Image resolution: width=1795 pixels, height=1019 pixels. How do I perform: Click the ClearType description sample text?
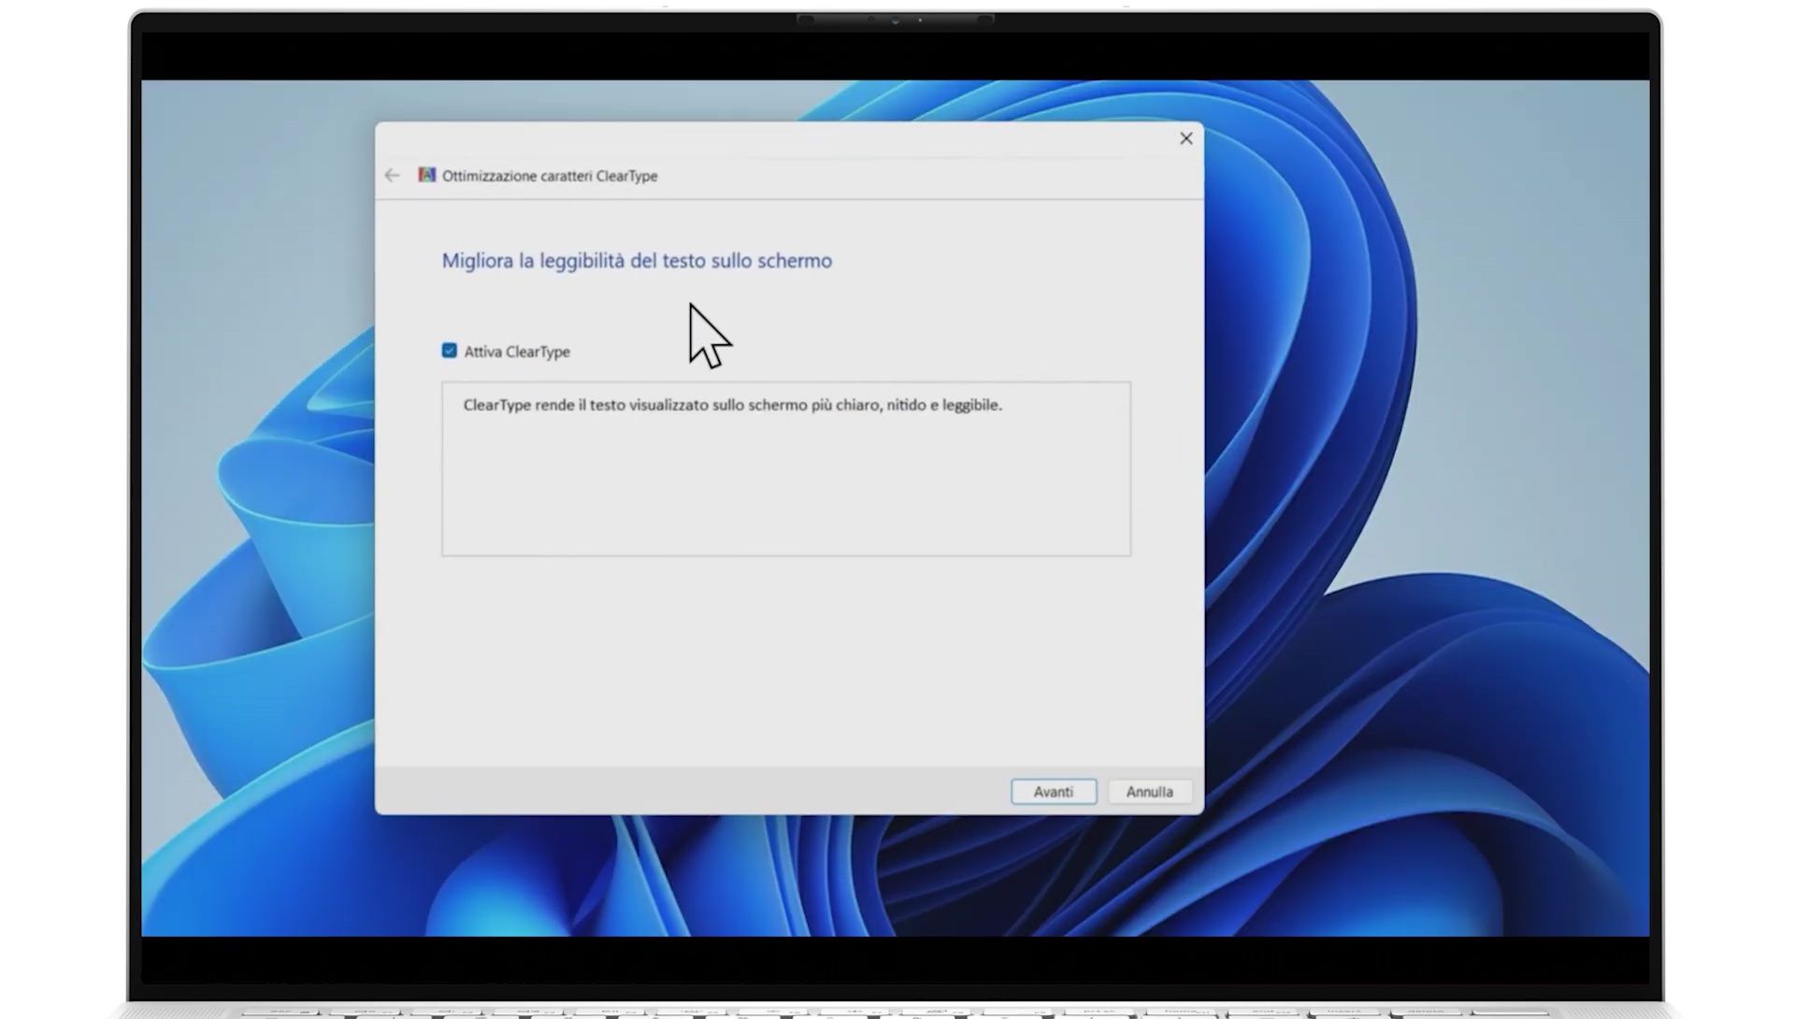click(732, 405)
